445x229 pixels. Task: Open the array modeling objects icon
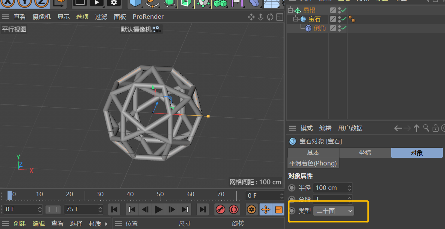(203, 3)
